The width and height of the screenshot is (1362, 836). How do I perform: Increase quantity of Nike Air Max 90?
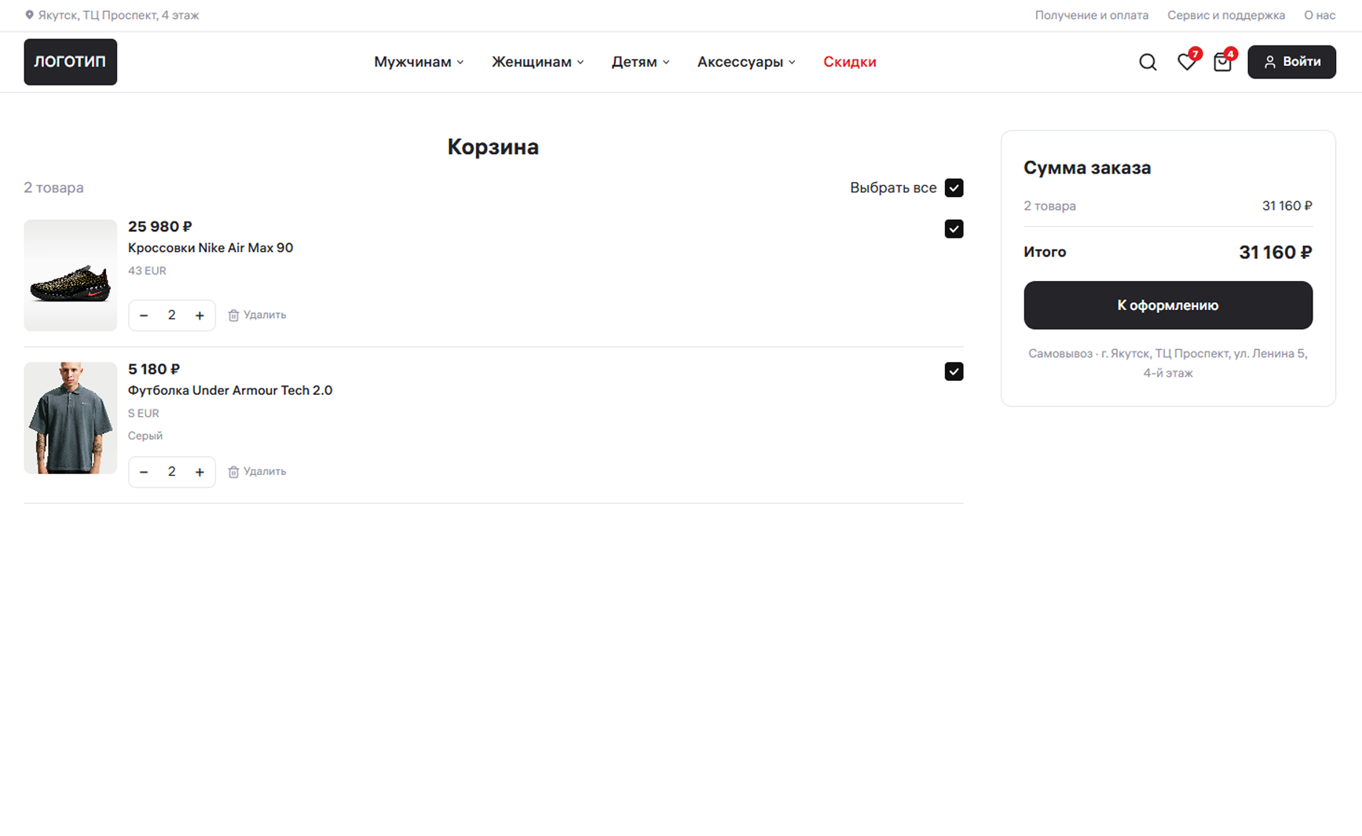[200, 316]
